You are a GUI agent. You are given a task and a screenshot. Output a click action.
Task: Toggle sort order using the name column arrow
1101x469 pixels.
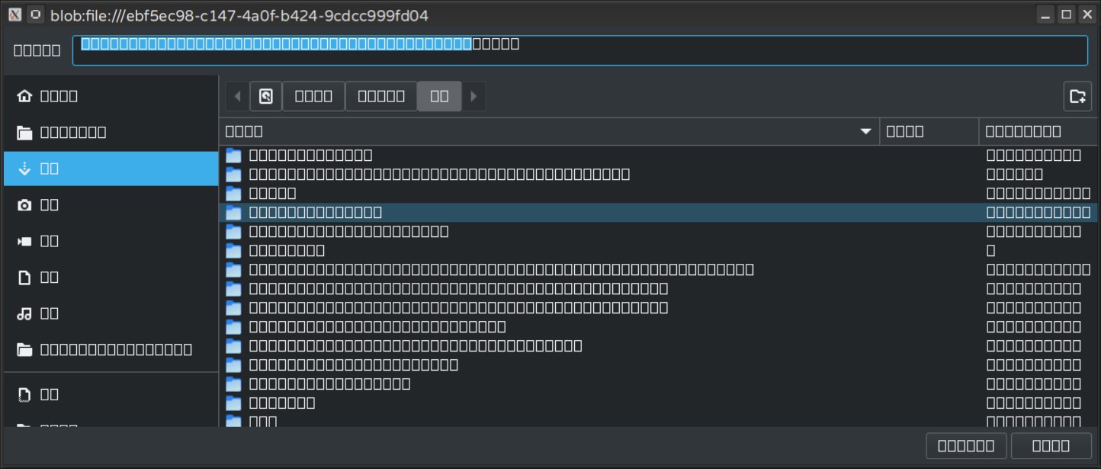click(865, 132)
